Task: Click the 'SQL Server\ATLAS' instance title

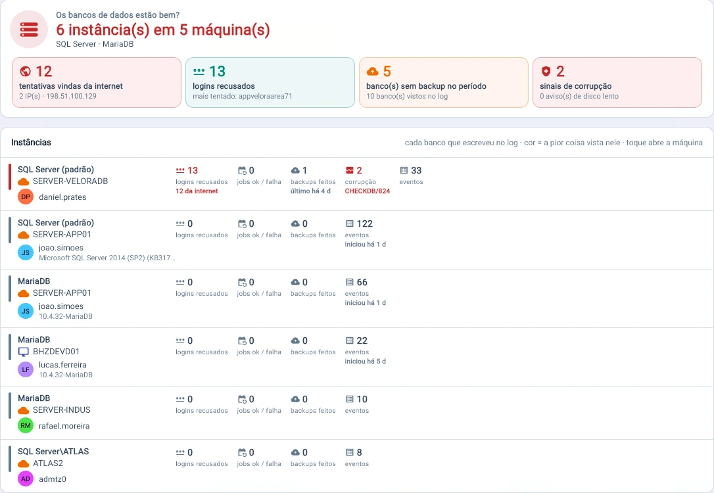Action: [x=53, y=452]
